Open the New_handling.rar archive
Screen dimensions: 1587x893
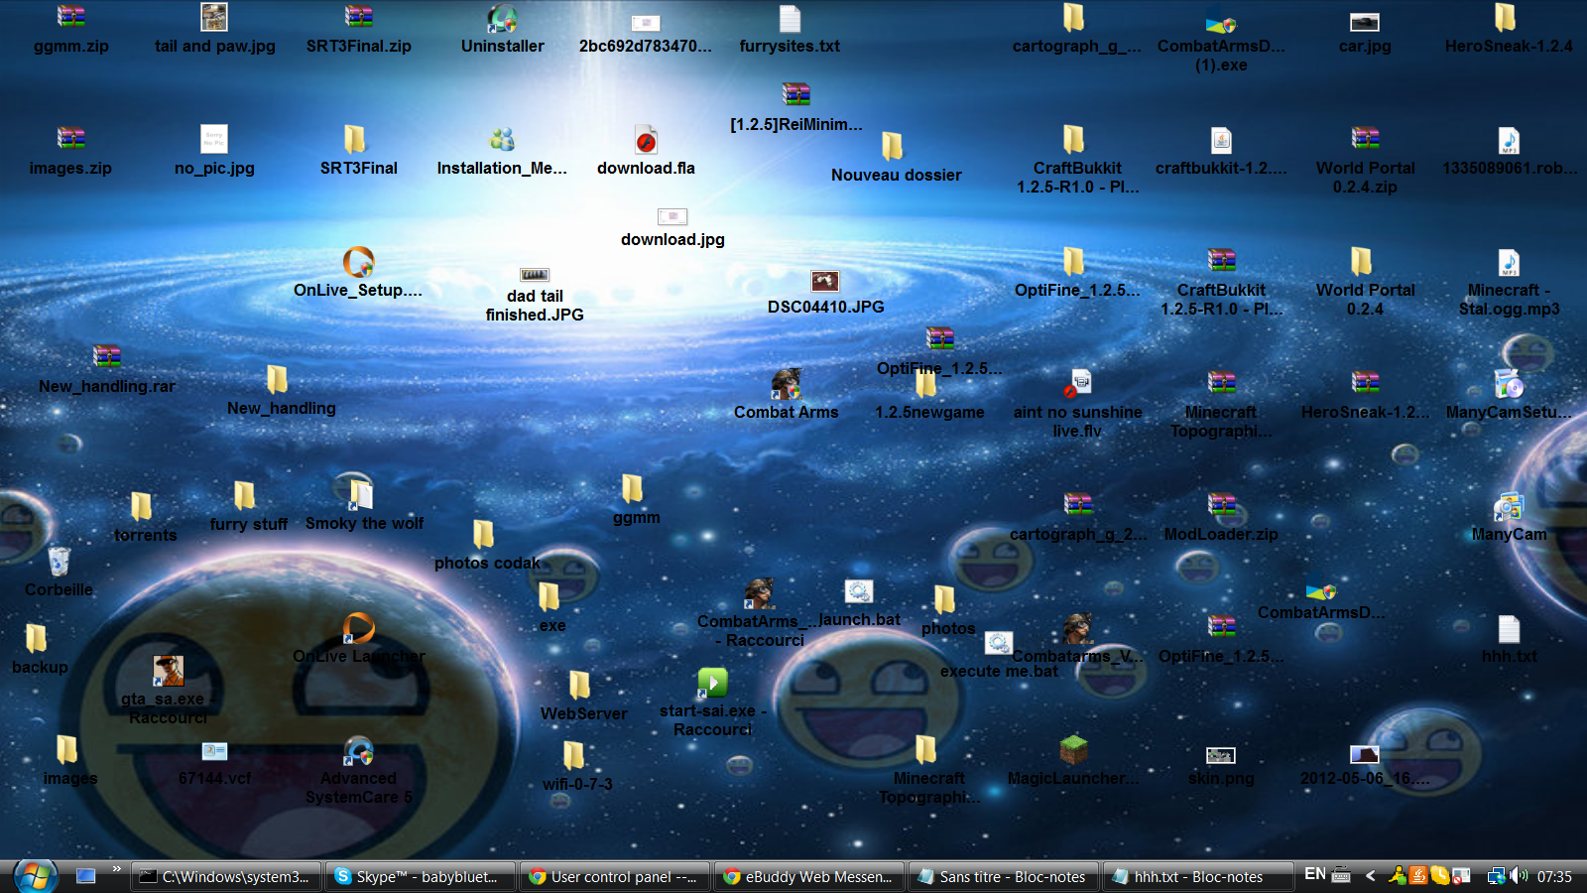pos(106,357)
